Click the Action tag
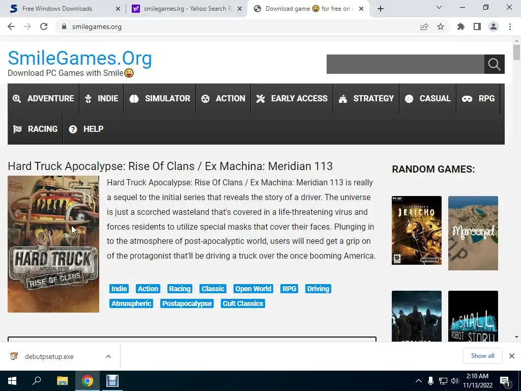This screenshot has width=521, height=391. point(148,289)
